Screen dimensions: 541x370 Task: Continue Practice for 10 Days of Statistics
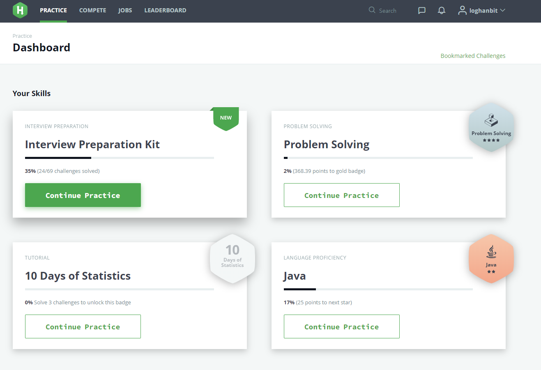[x=83, y=326]
